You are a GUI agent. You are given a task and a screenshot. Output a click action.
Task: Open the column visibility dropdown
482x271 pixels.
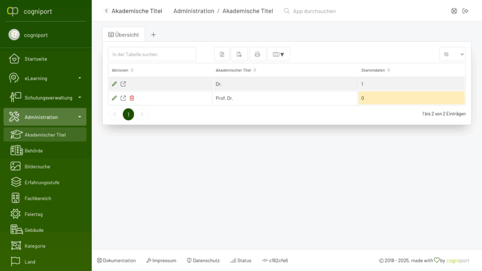point(278,55)
